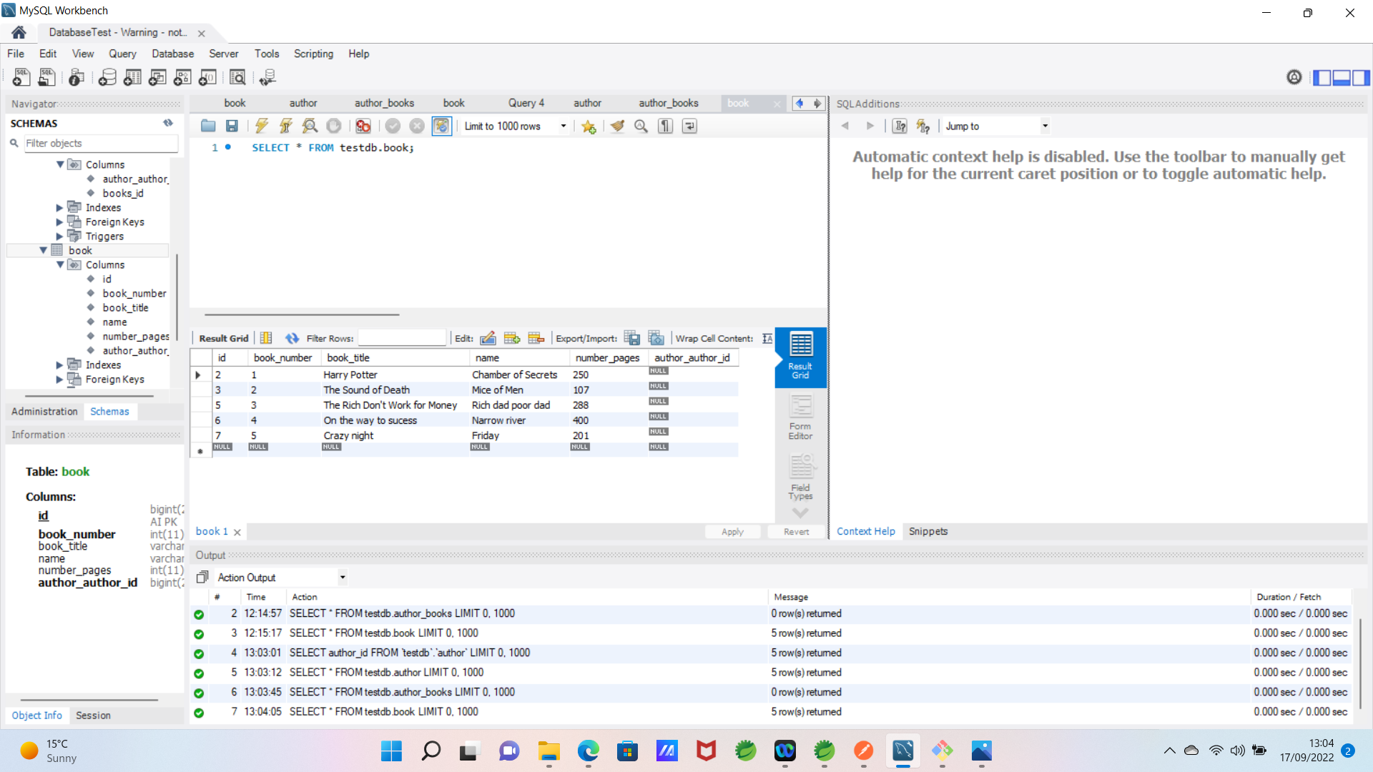Refresh result grid icon
Screen dimensions: 1373x772
(292, 338)
